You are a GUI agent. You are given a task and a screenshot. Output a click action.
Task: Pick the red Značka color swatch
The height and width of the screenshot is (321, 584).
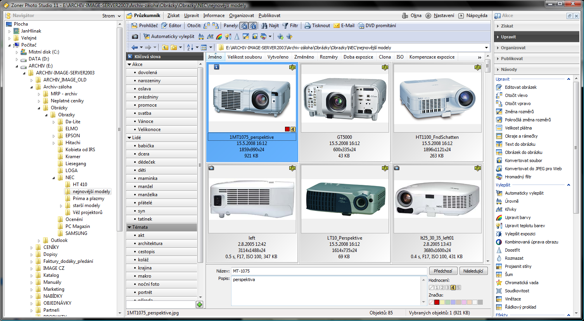click(437, 302)
